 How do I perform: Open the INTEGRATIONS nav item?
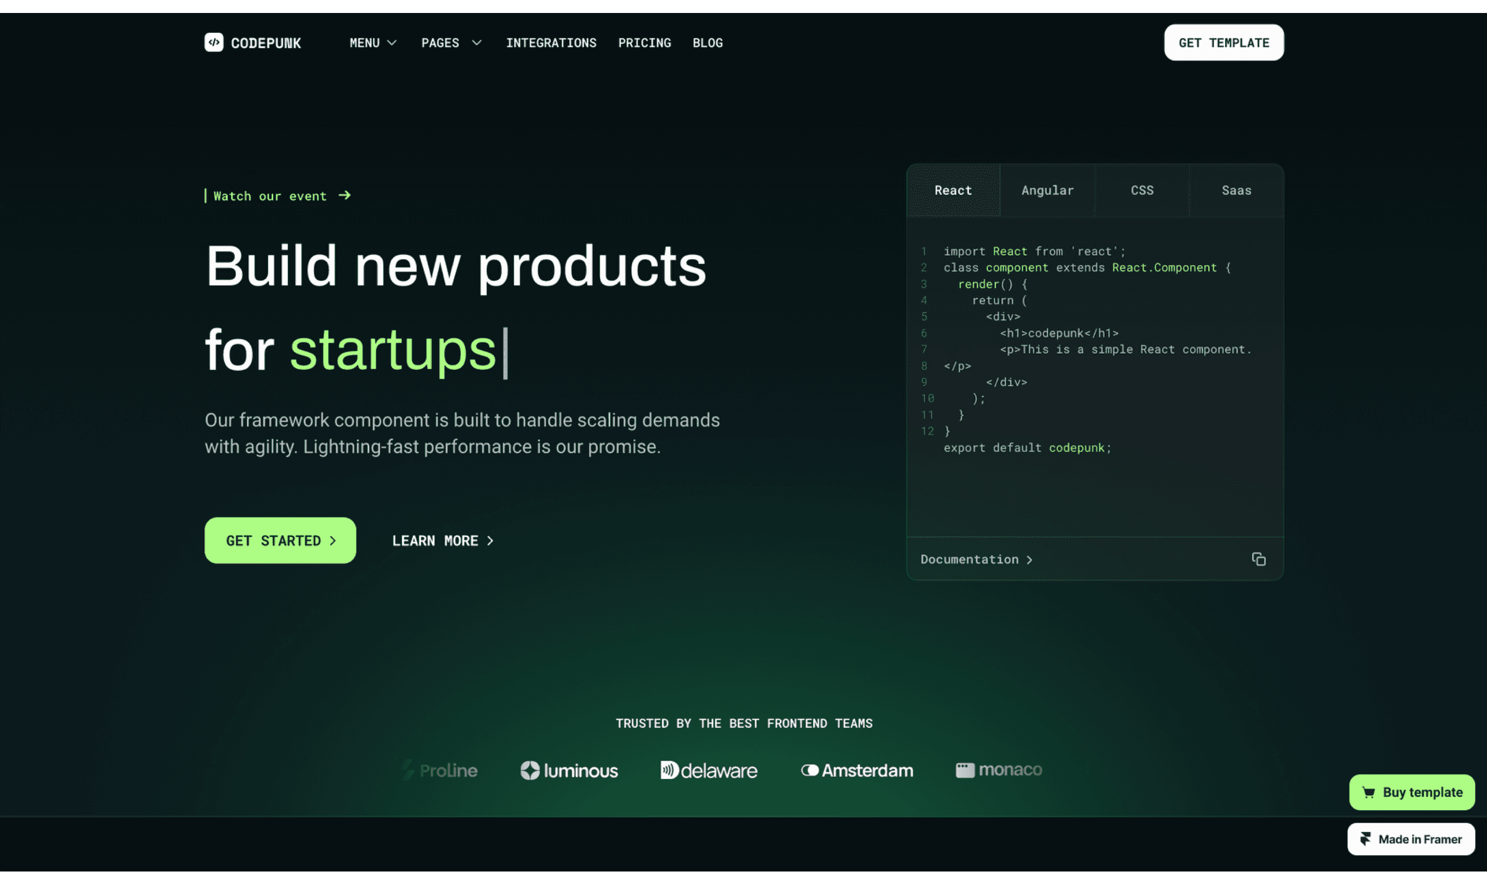point(551,43)
